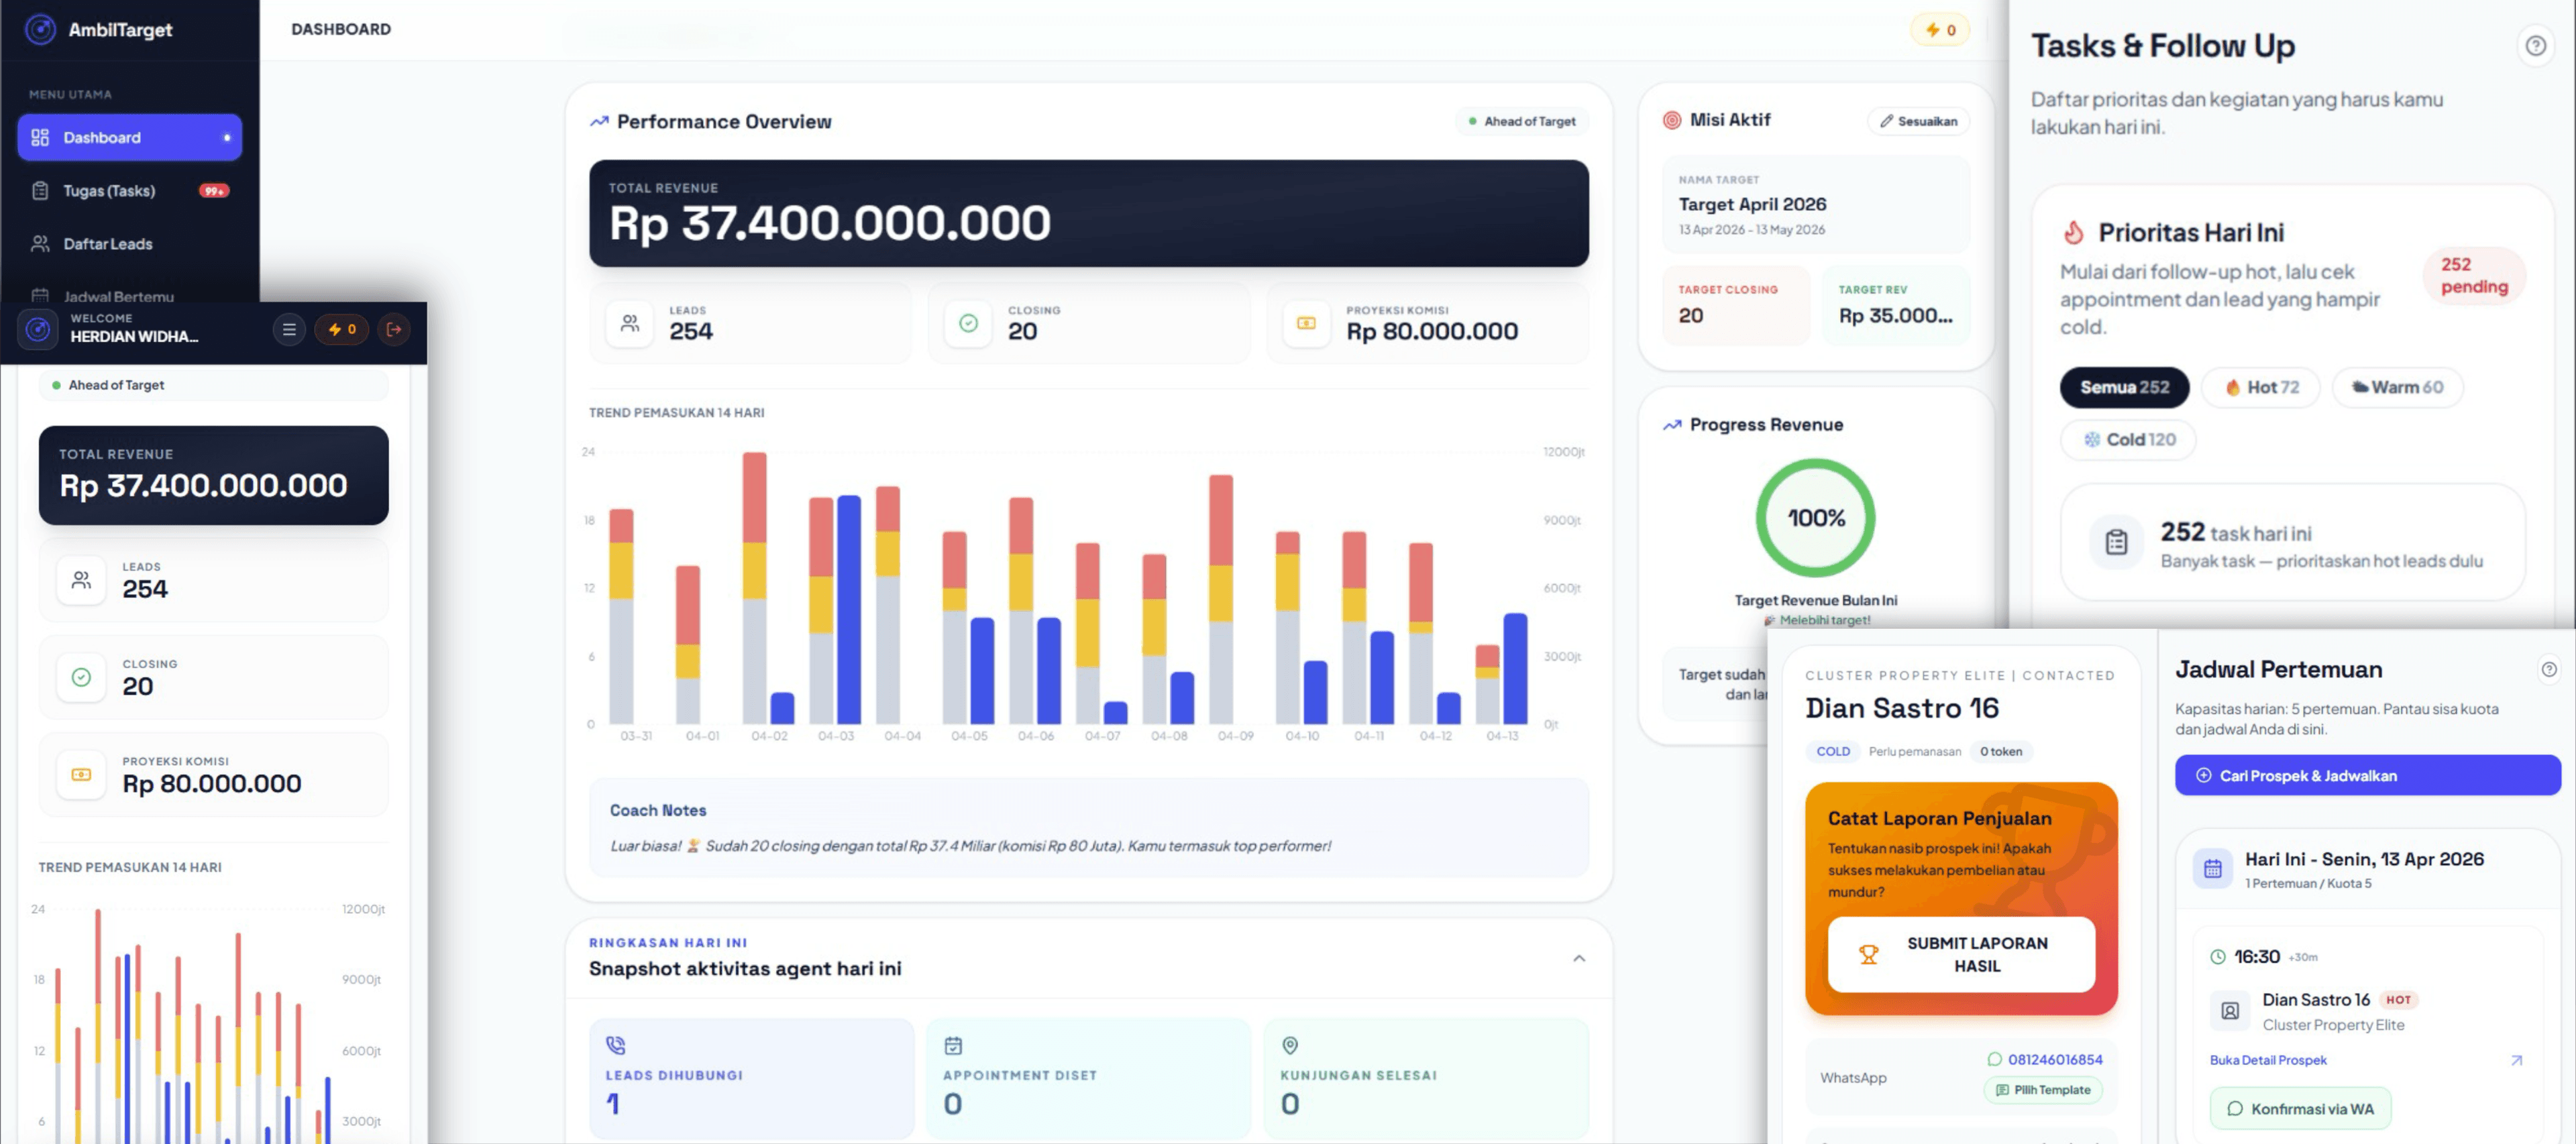Click Cari Prospek & Jadwalkan button
This screenshot has width=2576, height=1144.
point(2367,775)
